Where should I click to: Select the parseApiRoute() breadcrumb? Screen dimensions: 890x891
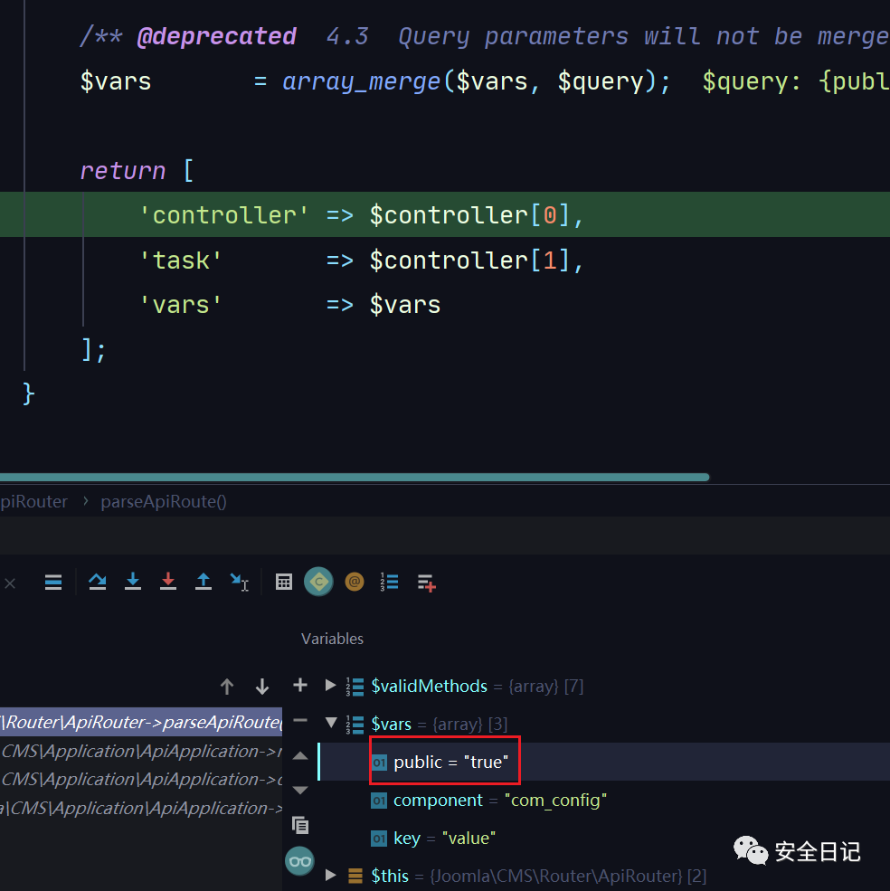(164, 501)
